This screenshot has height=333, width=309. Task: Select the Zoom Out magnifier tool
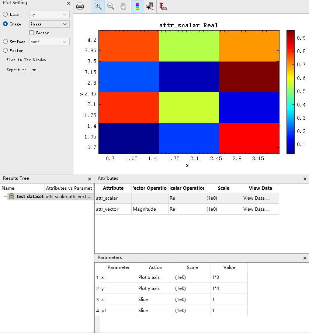pyautogui.click(x=111, y=6)
